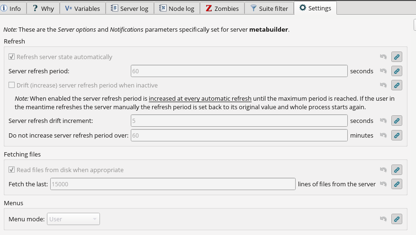Select the Variables tab
The height and width of the screenshot is (235, 416).
82,9
